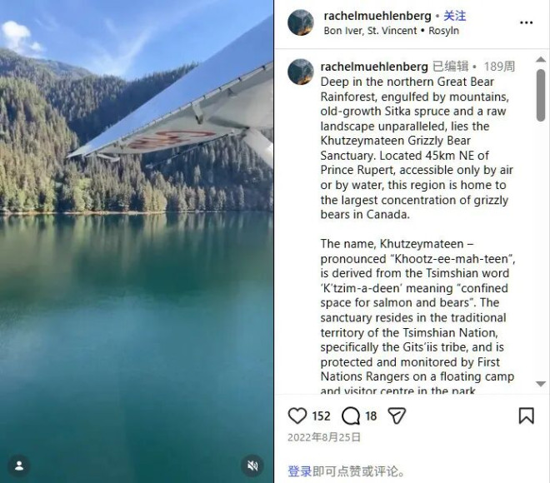The image size is (550, 483).
Task: Open the 152 likes count
Action: (x=321, y=416)
